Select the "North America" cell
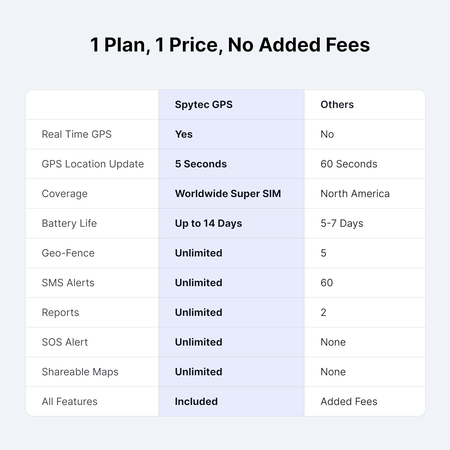This screenshot has width=450, height=450. (355, 193)
